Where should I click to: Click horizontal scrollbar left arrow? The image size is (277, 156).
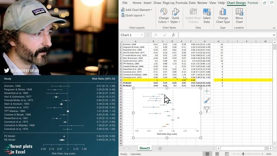219,148
